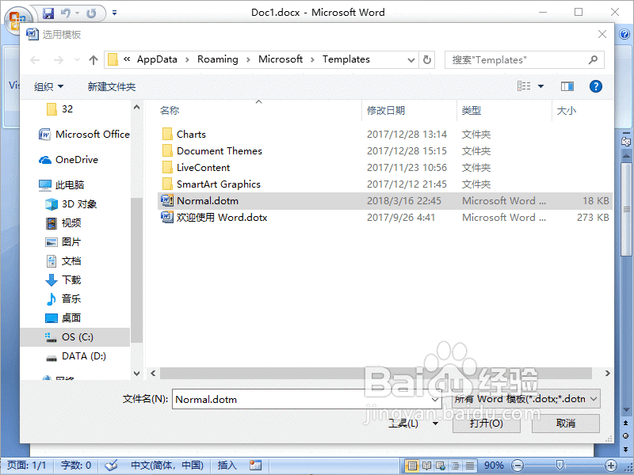Screen dimensions: 634x475
Task: Open Customize Quick Access Toolbar dropdown
Action: (114, 13)
